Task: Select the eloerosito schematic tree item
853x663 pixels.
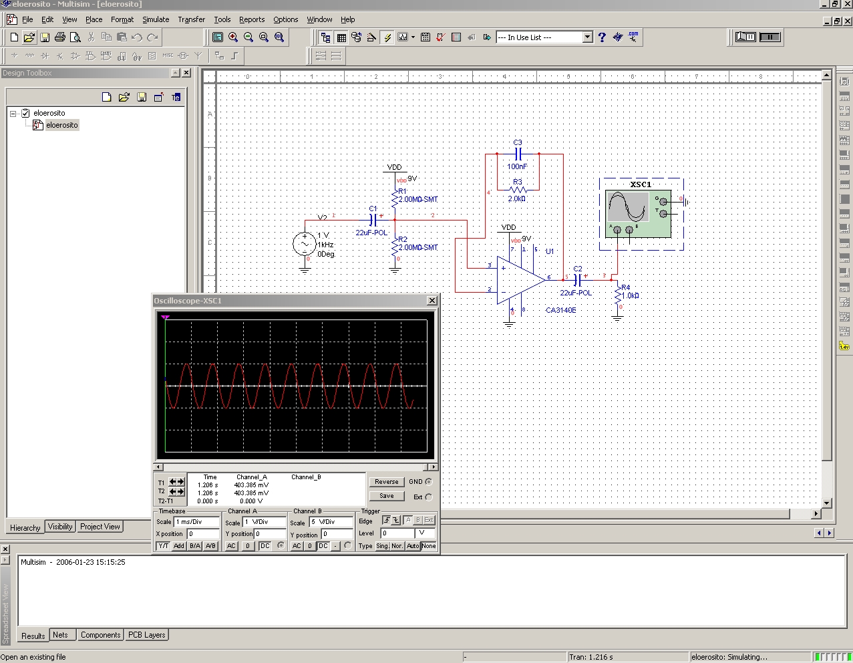Action: (x=62, y=125)
